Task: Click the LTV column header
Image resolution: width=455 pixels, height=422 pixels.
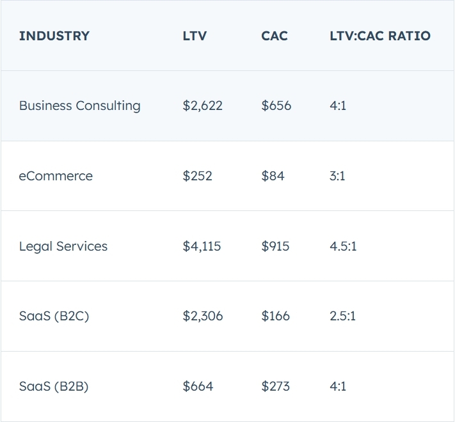Action: click(x=195, y=36)
